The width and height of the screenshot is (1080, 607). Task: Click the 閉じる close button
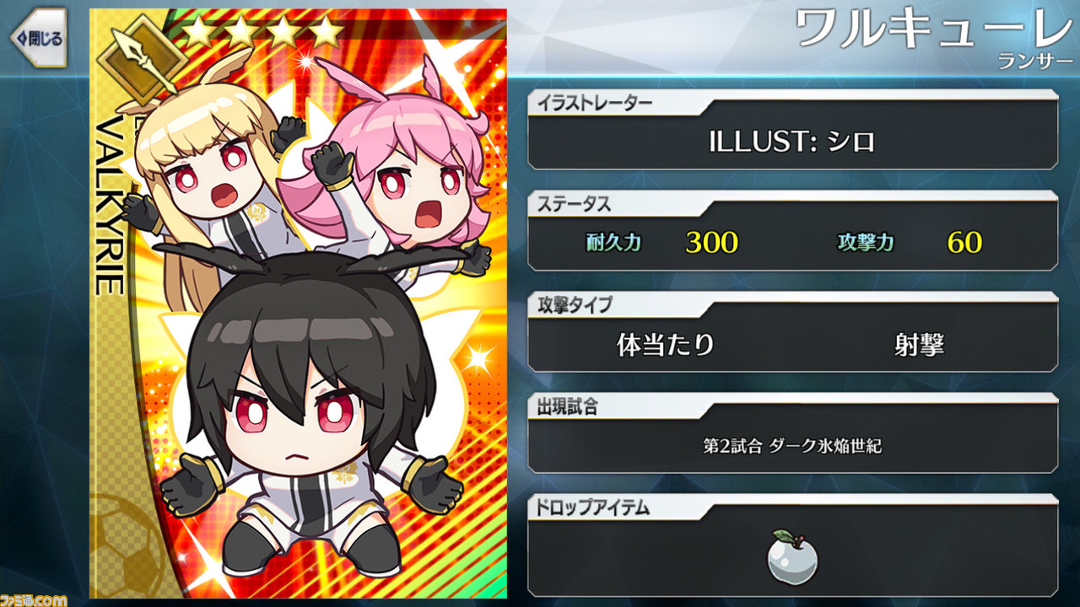[37, 39]
